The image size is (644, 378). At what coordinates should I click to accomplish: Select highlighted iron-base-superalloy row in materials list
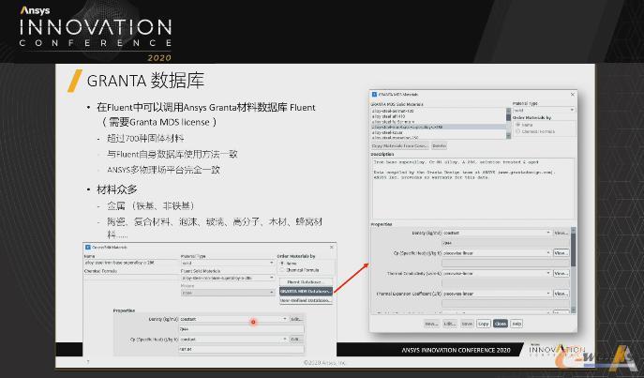438,127
